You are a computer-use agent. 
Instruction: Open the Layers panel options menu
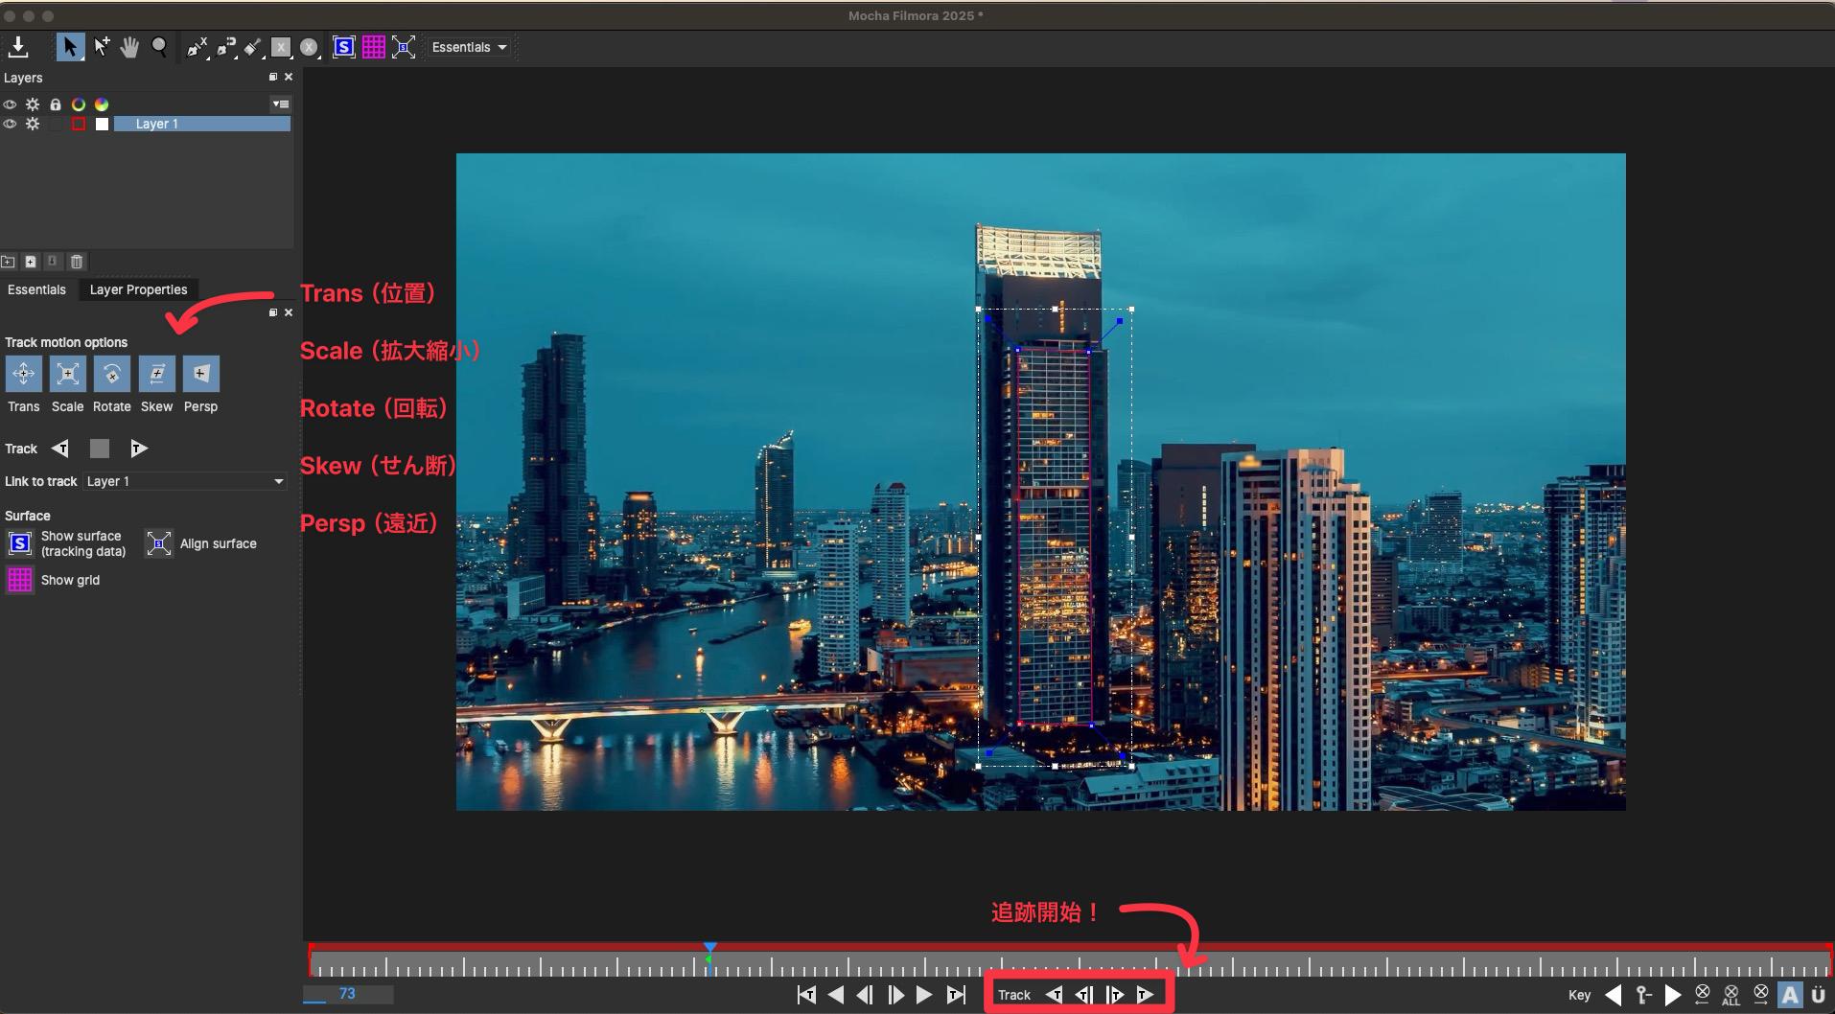coord(280,104)
